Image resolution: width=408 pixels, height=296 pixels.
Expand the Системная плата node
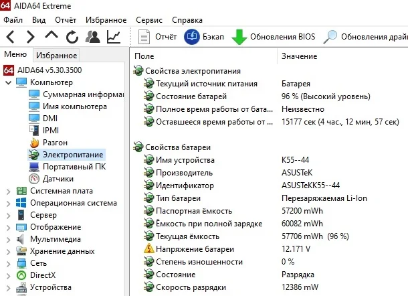(x=8, y=192)
